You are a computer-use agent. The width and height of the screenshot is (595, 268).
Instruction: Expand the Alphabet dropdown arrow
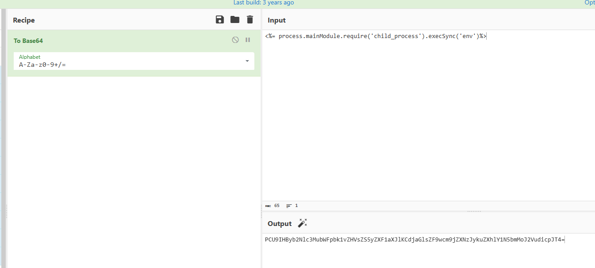247,61
